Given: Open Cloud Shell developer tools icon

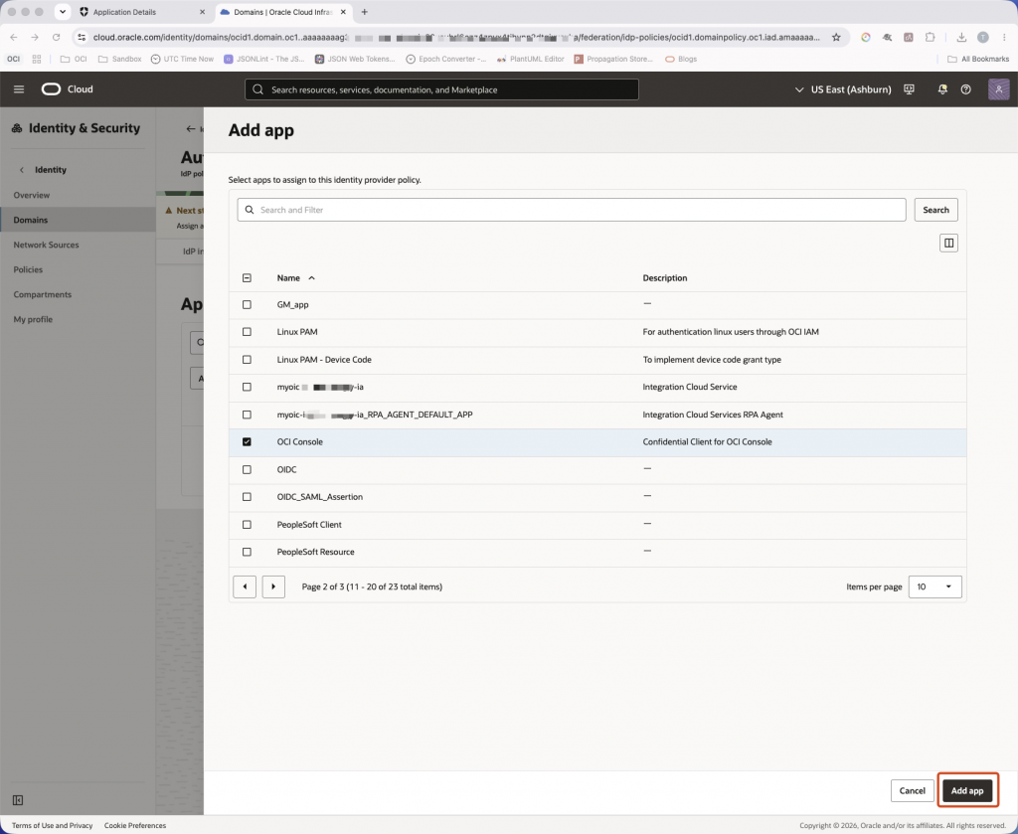Looking at the screenshot, I should click(909, 89).
